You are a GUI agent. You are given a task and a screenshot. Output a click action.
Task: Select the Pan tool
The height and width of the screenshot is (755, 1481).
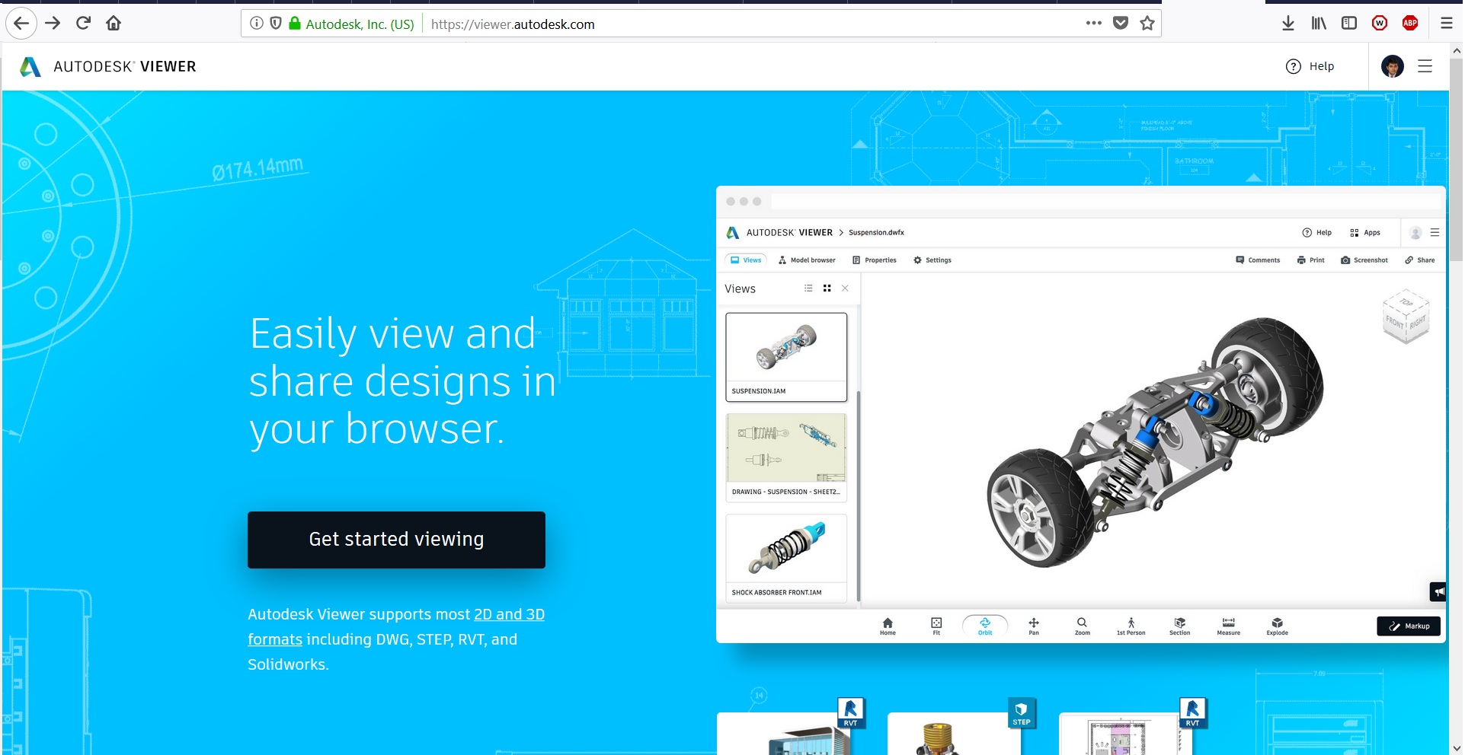pos(1034,626)
